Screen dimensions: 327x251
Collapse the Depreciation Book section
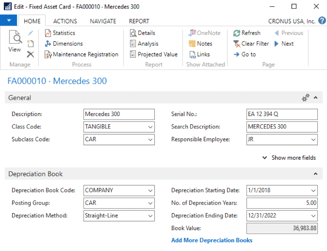click(x=316, y=174)
